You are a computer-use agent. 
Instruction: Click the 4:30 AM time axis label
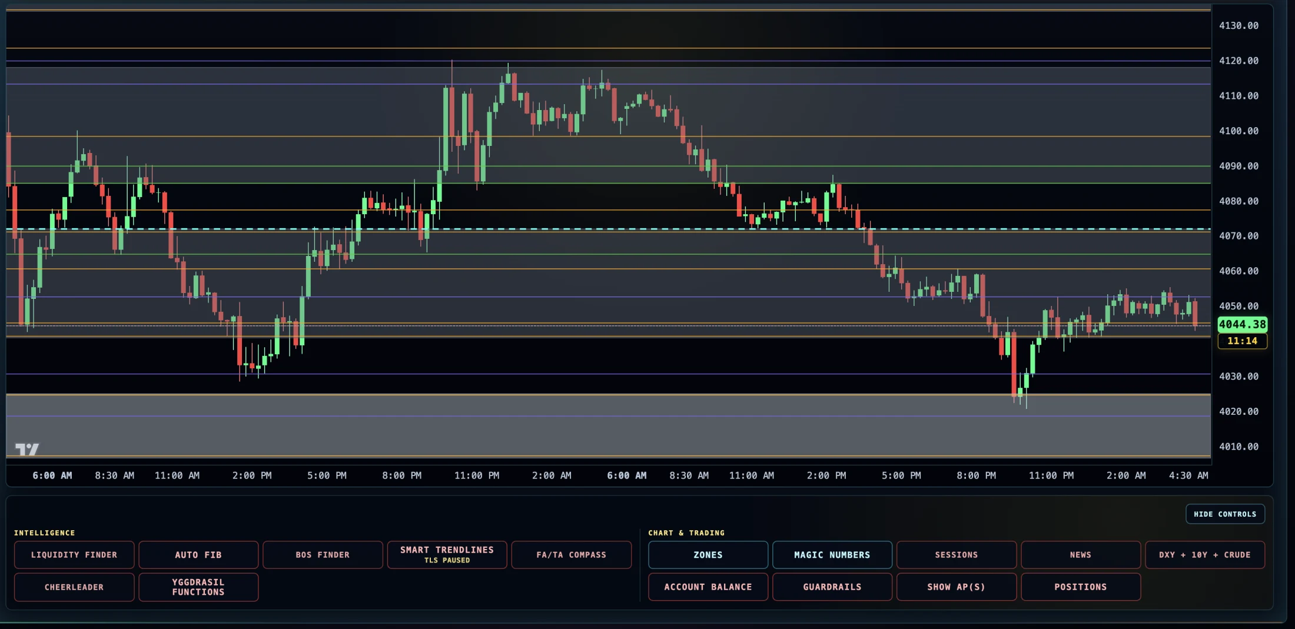click(x=1188, y=475)
